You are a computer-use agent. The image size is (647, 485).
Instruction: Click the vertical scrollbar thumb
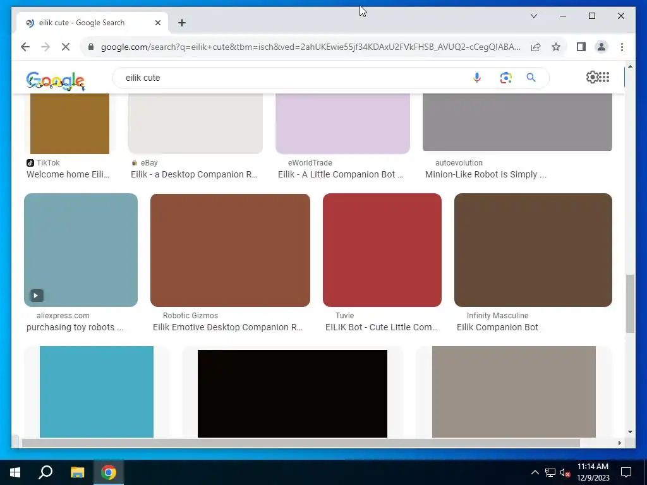pyautogui.click(x=630, y=304)
